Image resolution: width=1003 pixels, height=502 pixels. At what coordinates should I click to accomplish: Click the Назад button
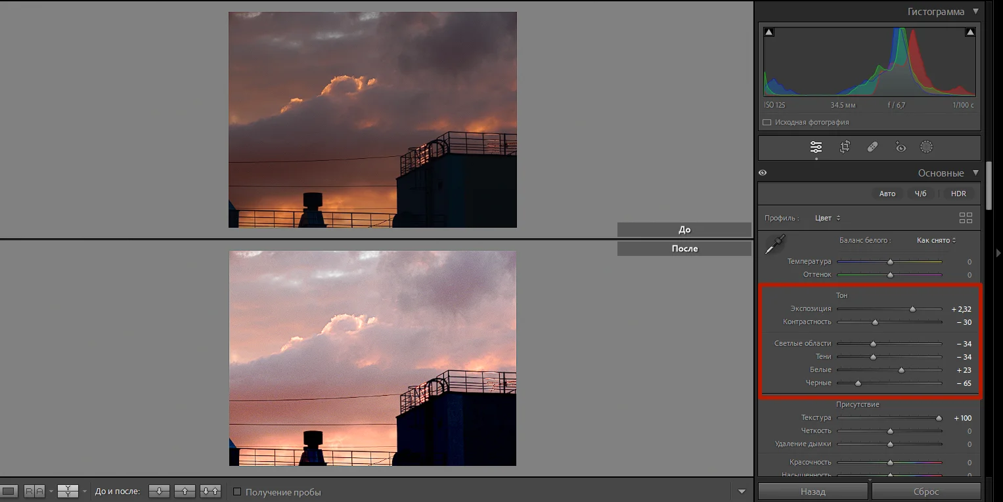pos(813,492)
